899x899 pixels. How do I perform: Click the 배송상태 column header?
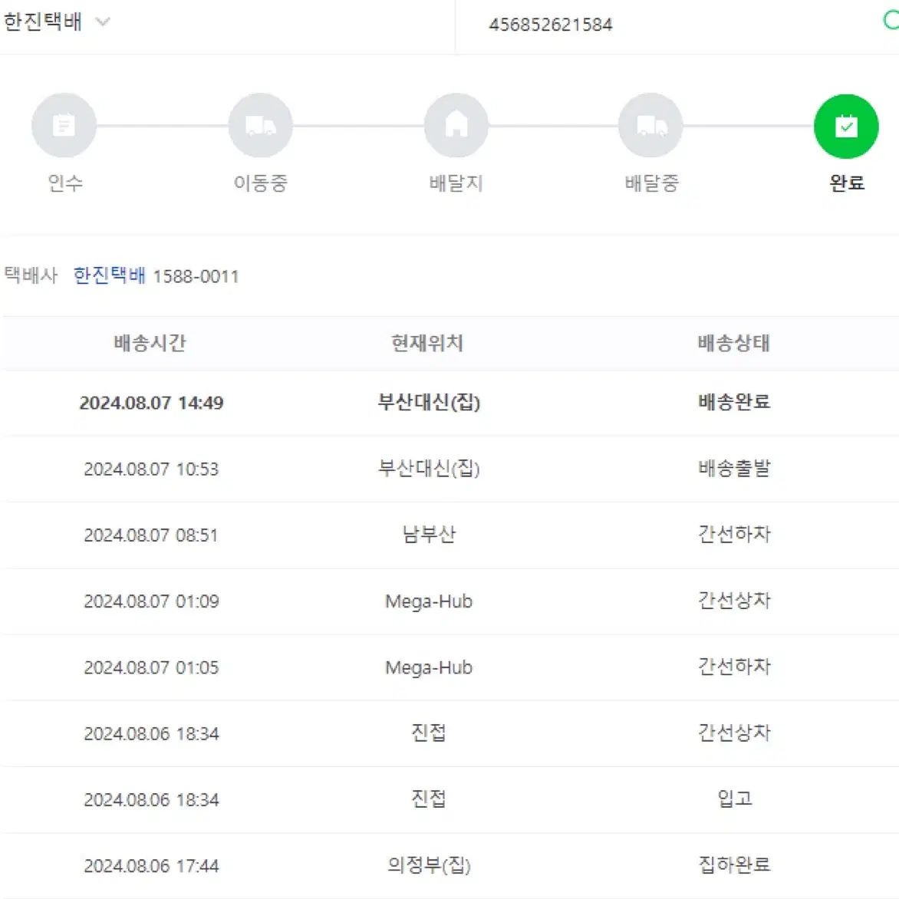(734, 343)
